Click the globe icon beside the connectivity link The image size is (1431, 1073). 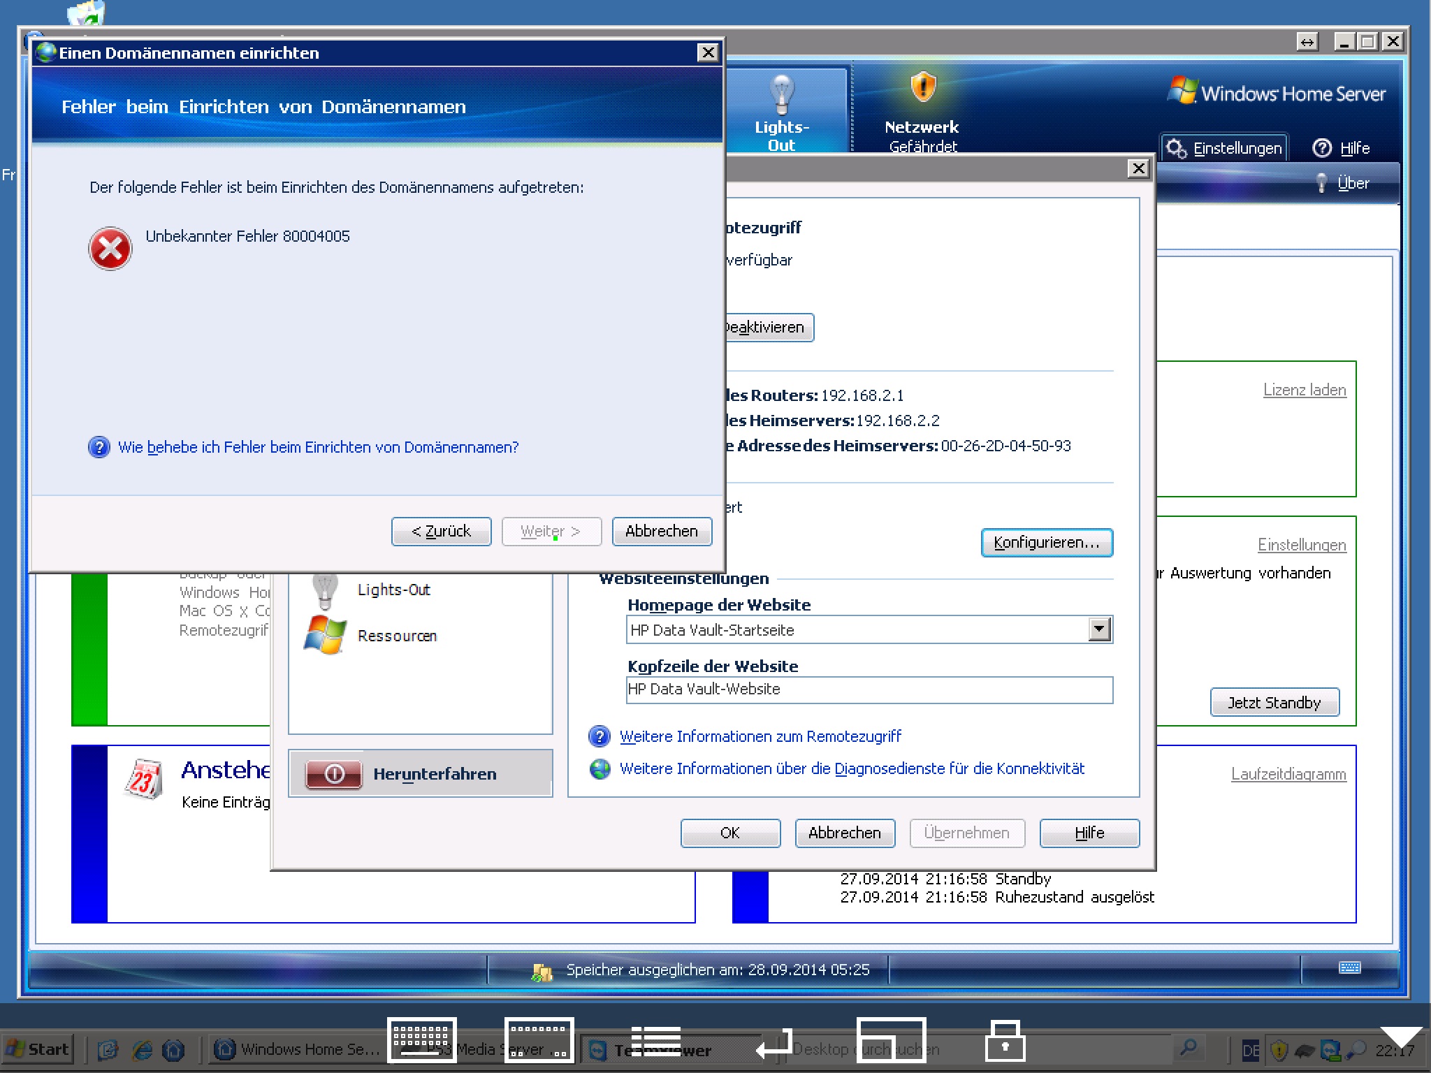point(600,769)
